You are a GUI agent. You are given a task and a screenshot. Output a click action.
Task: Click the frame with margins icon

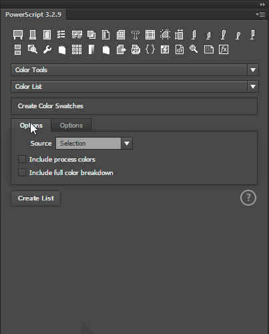150,35
